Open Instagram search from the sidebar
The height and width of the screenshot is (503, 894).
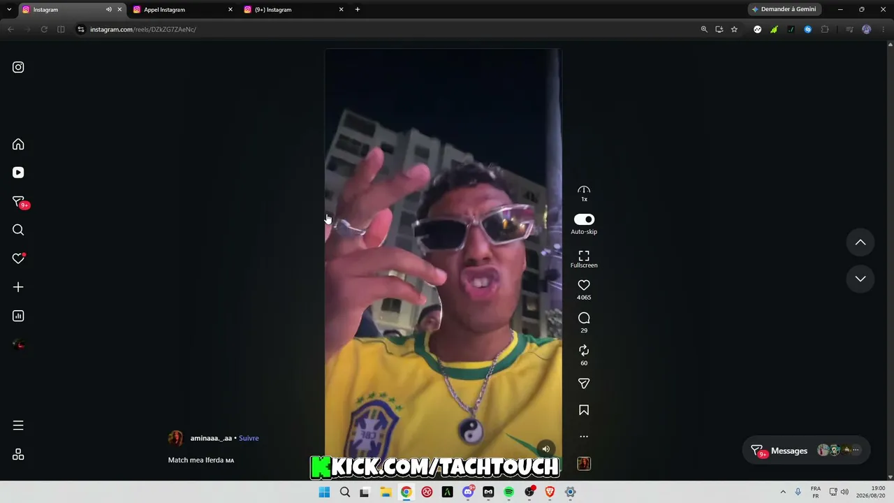click(x=18, y=230)
